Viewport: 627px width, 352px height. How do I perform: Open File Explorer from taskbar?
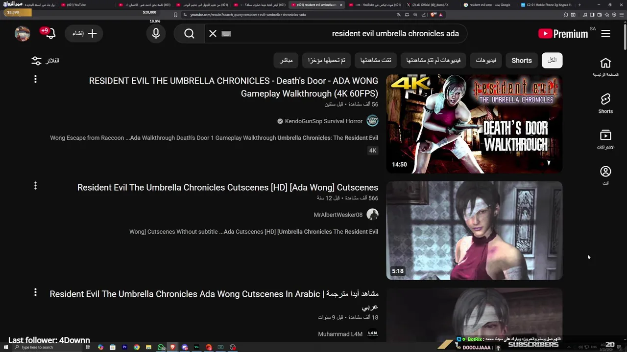(x=148, y=347)
